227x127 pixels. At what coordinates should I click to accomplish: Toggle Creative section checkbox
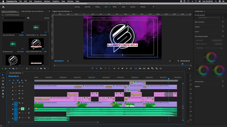[x=223, y=26]
